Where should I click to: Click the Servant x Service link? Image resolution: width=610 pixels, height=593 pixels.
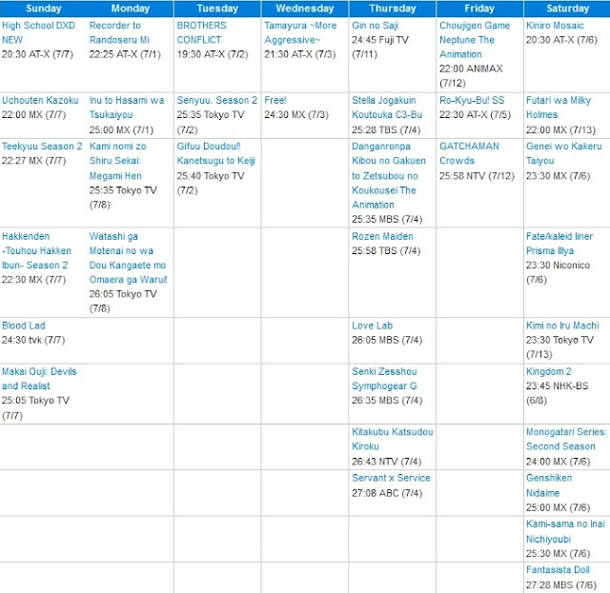click(391, 478)
